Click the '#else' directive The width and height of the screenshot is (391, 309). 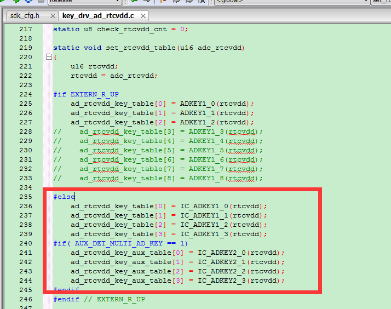click(64, 197)
